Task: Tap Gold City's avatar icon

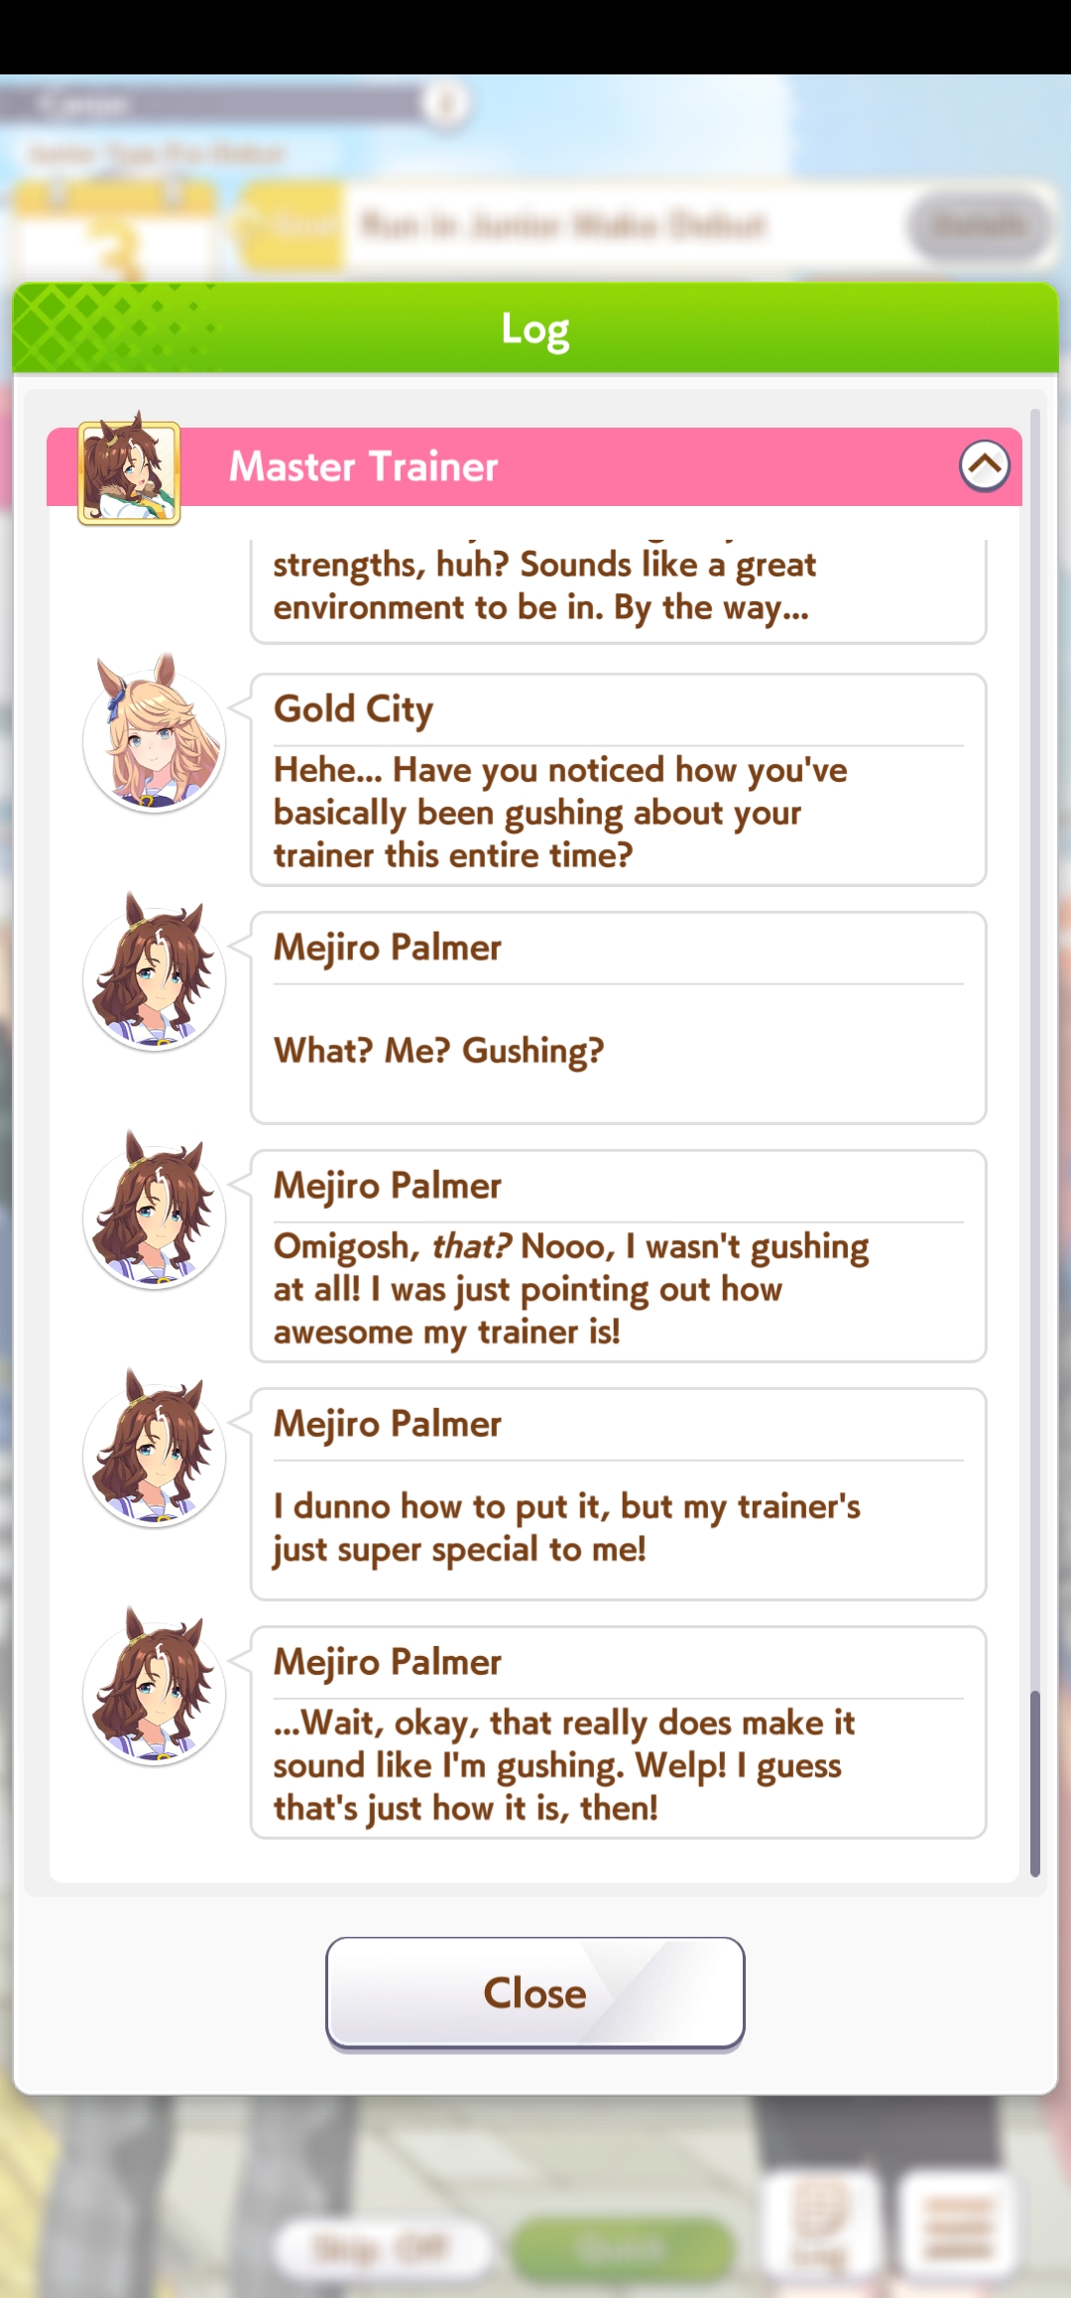Action: coord(154,736)
